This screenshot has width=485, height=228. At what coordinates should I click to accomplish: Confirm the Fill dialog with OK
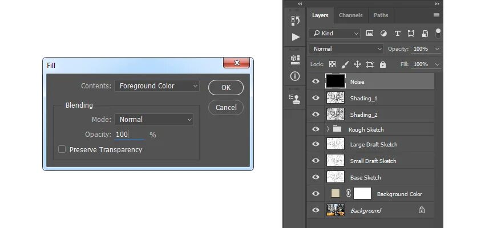pos(226,87)
